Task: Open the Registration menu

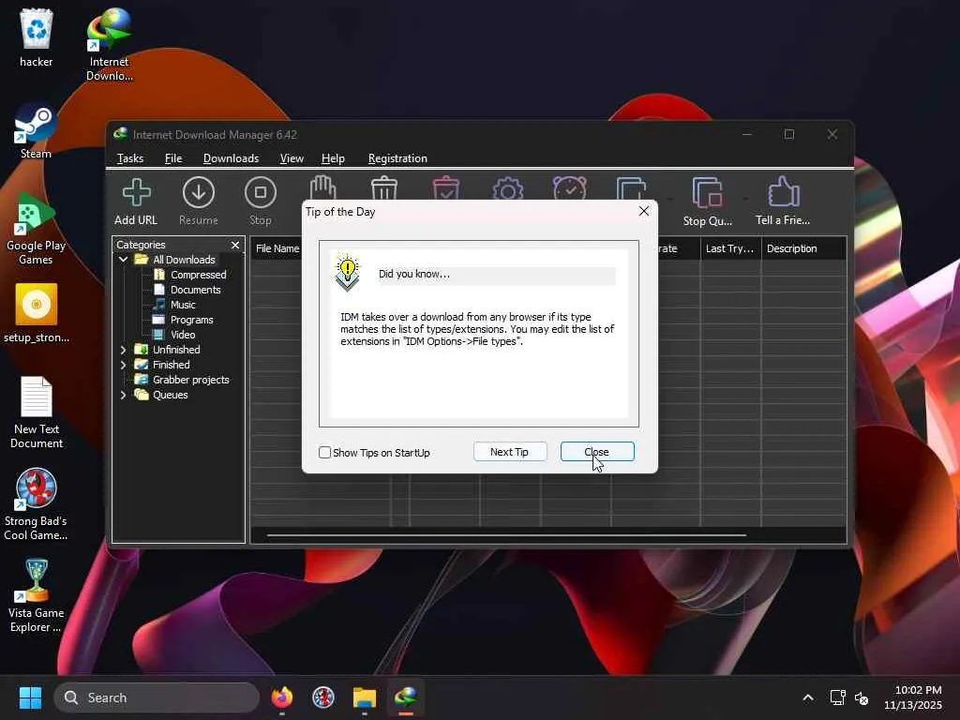Action: [397, 158]
